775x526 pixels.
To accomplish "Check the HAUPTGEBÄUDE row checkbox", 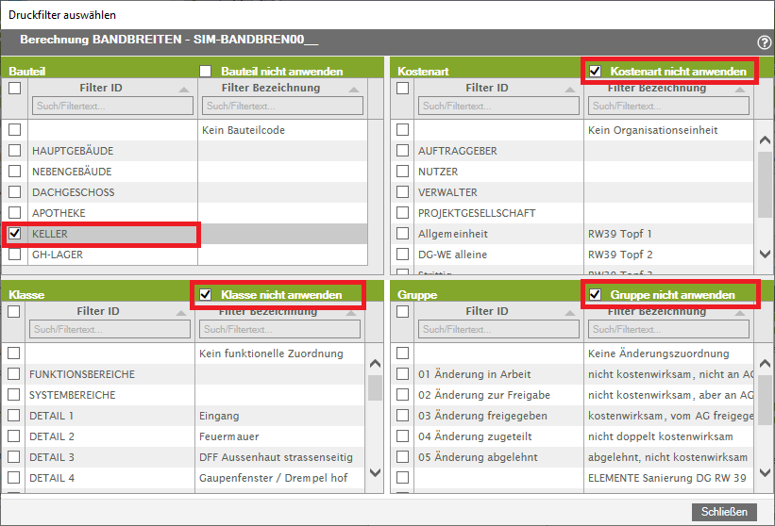I will point(15,151).
